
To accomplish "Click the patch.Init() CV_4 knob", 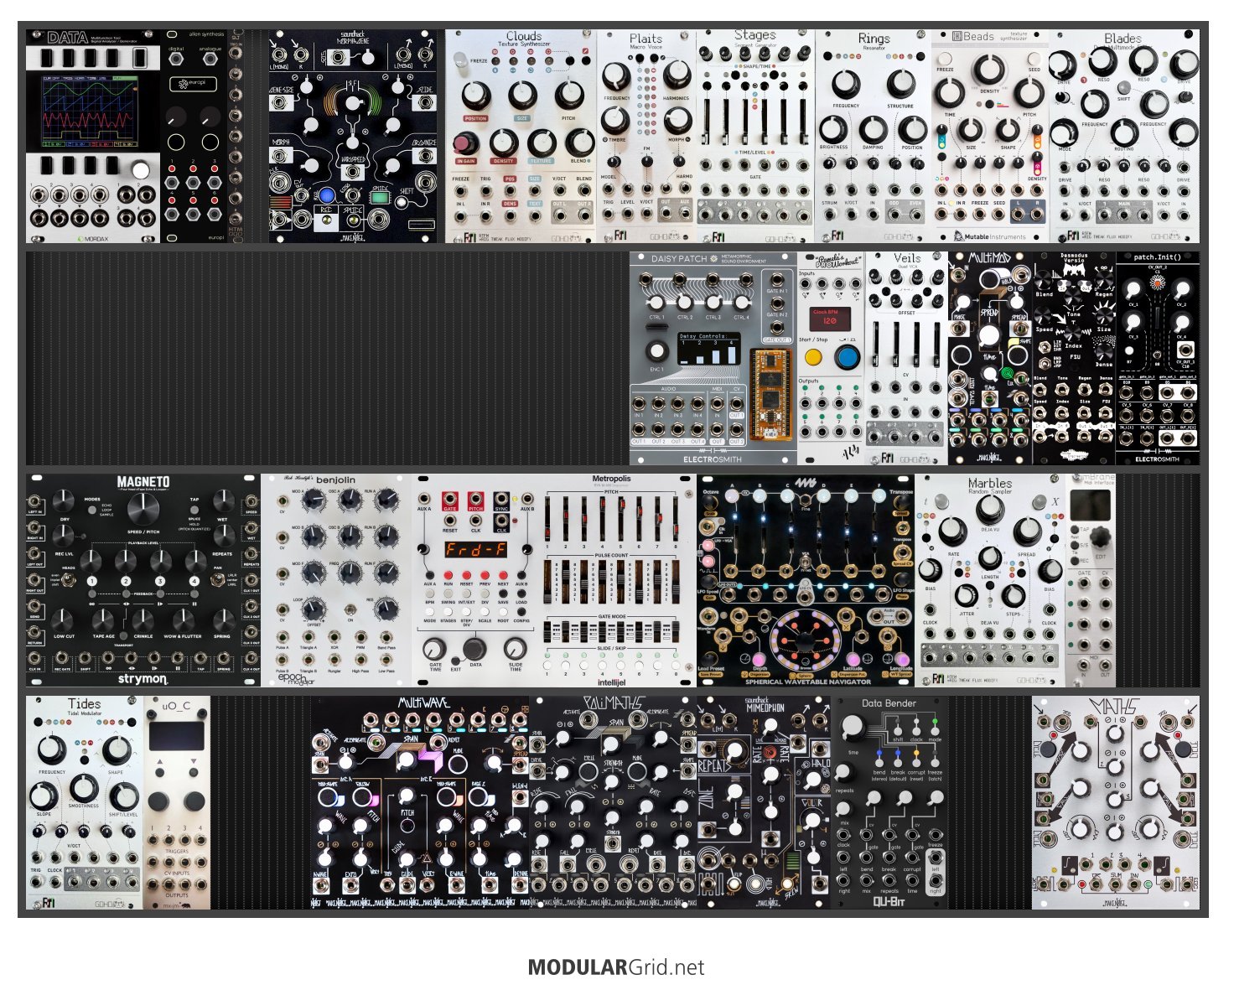I will 1181,322.
